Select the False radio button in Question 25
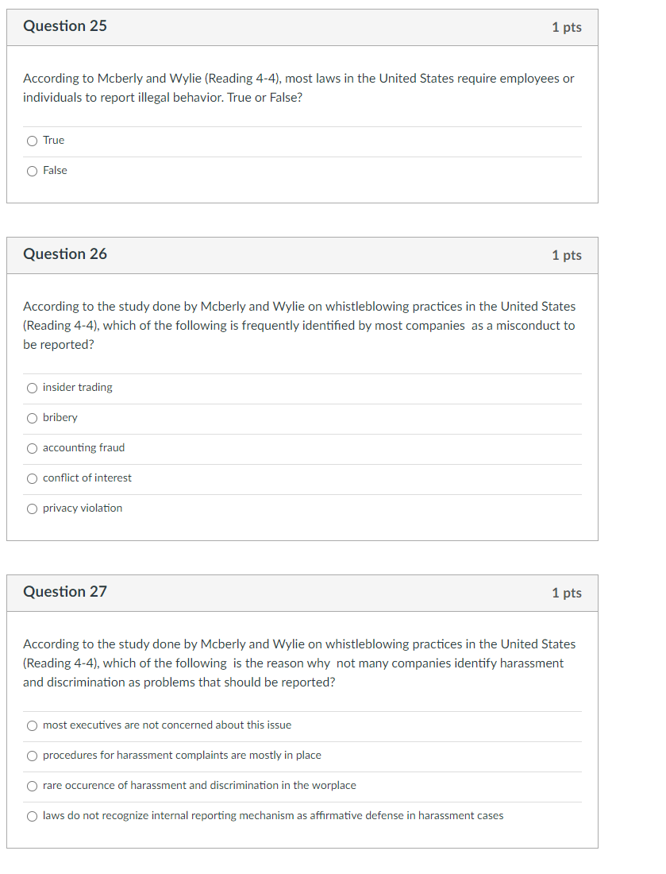This screenshot has width=666, height=874. tap(32, 170)
